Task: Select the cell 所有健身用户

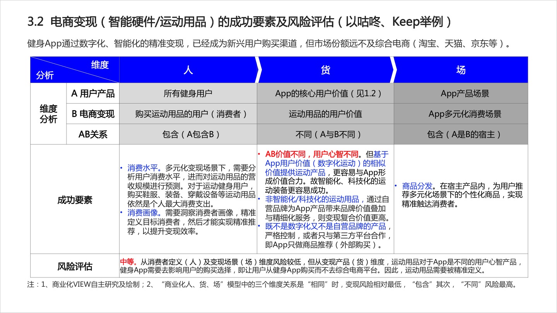Action: (x=188, y=94)
